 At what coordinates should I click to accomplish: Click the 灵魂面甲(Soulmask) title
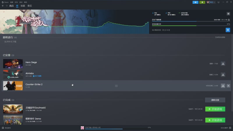[36, 107]
